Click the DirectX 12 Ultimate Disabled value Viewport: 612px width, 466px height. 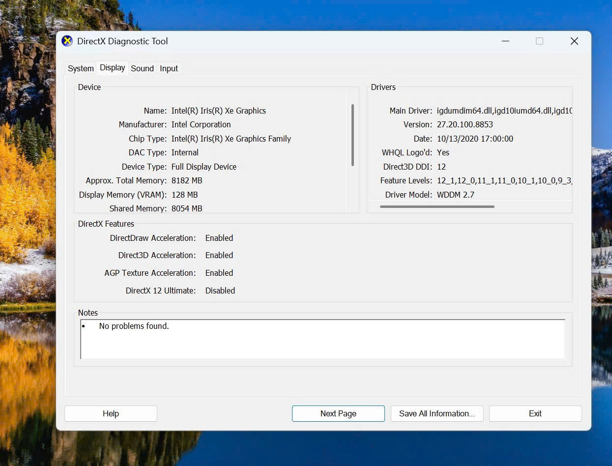point(220,291)
